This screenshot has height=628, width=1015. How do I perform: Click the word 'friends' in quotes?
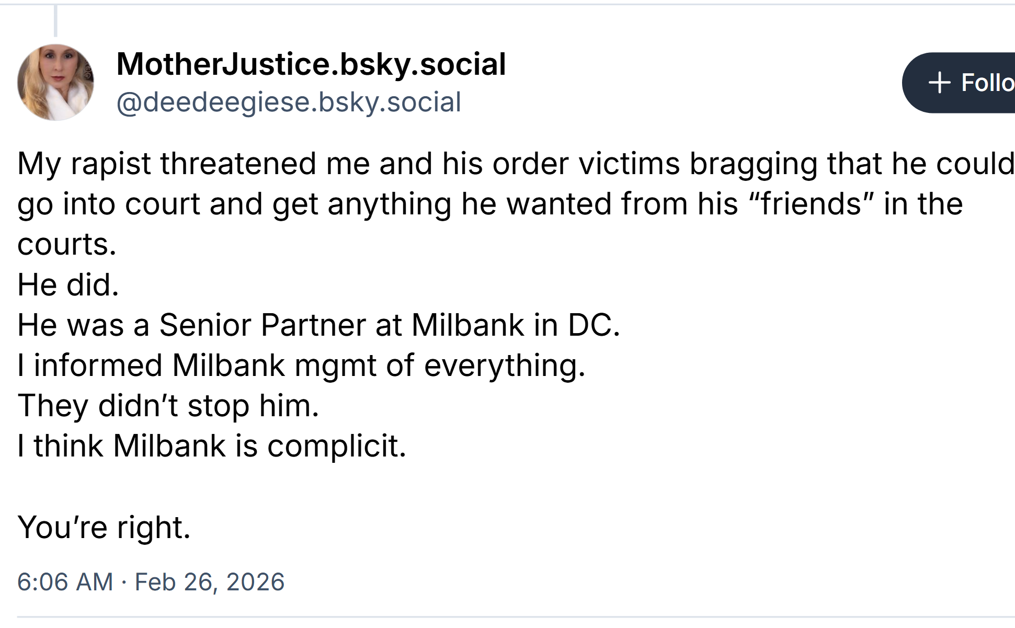812,203
